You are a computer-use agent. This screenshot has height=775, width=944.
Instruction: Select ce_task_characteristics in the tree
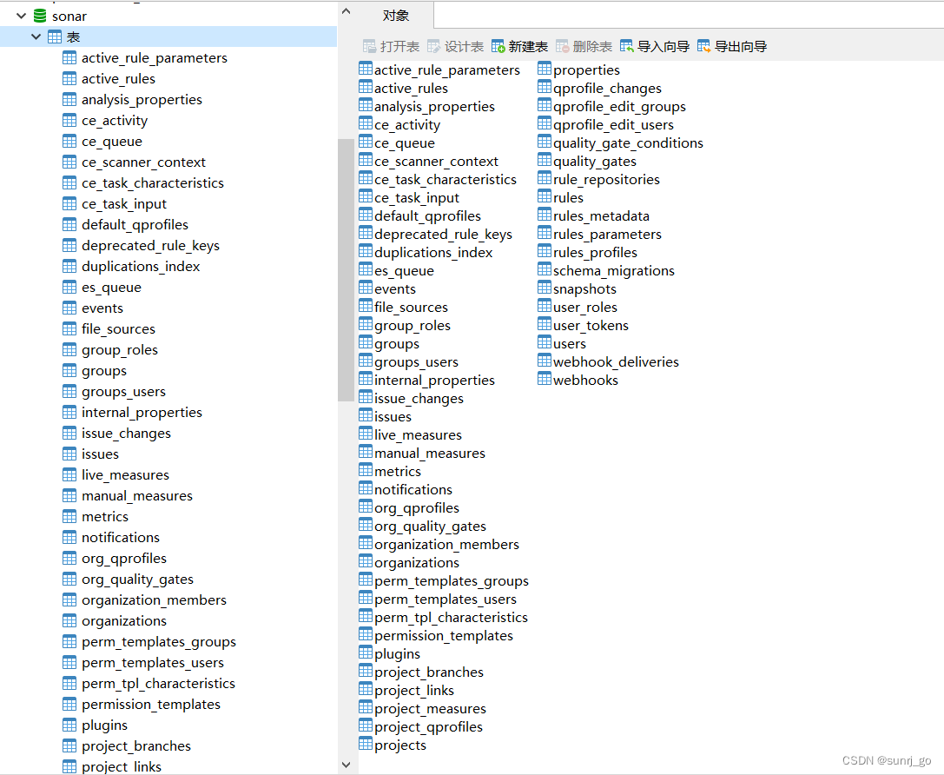pos(153,183)
